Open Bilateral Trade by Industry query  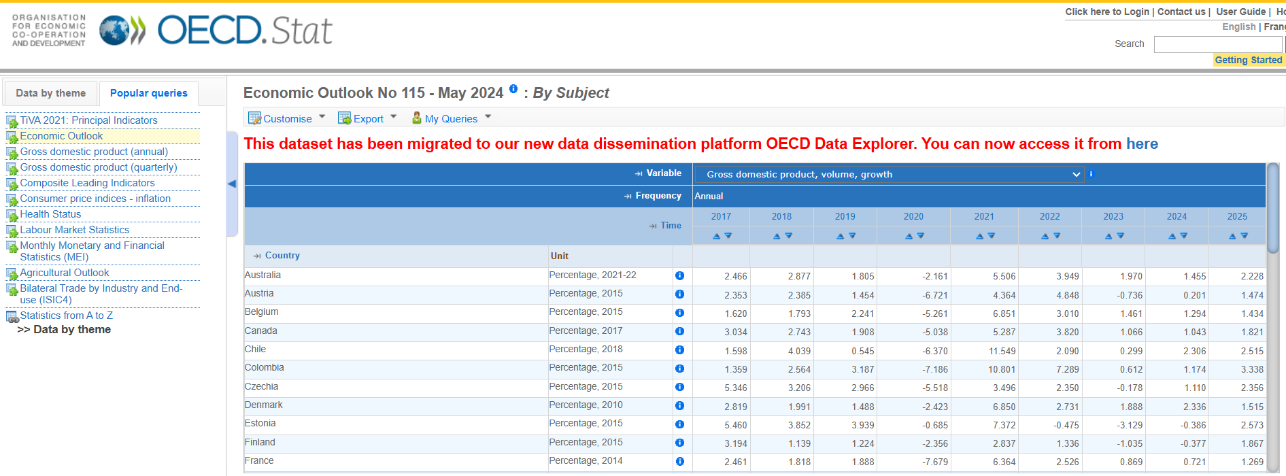101,294
